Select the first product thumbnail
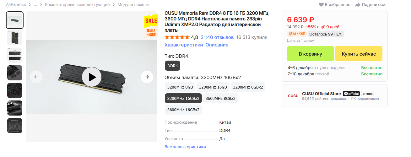 (x=15, y=20)
